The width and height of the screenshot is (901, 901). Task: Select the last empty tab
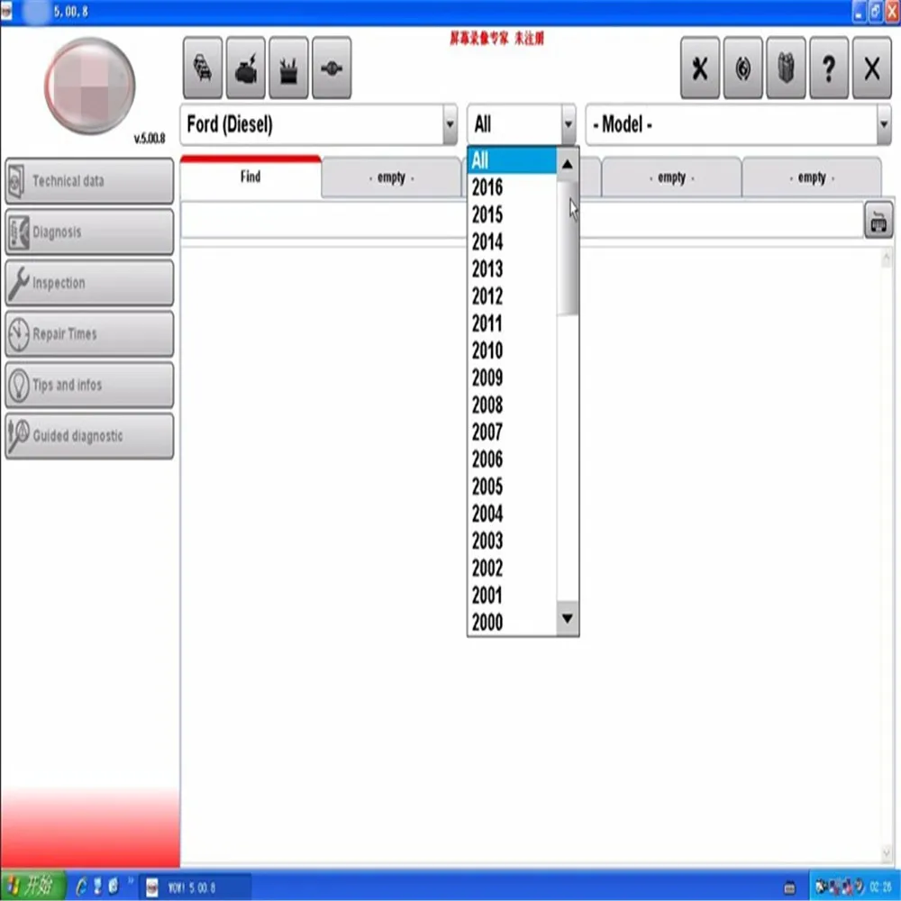click(x=812, y=177)
